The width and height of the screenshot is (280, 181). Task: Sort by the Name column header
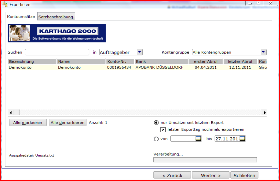81,61
